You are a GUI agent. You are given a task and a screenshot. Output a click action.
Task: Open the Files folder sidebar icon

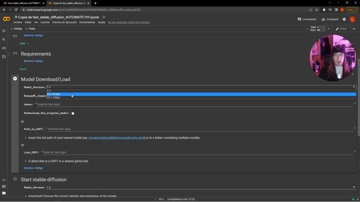[4, 57]
